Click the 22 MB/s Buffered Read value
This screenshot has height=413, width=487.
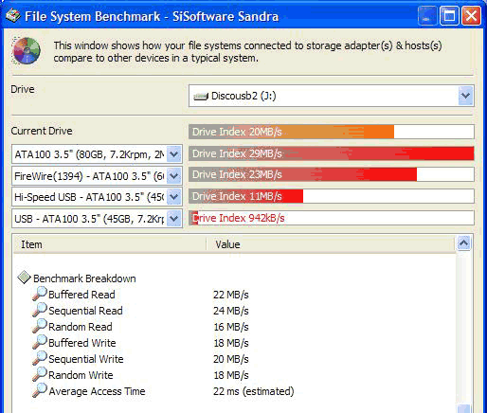click(231, 295)
